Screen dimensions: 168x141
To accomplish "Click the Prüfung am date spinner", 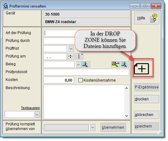I will tap(70, 56).
